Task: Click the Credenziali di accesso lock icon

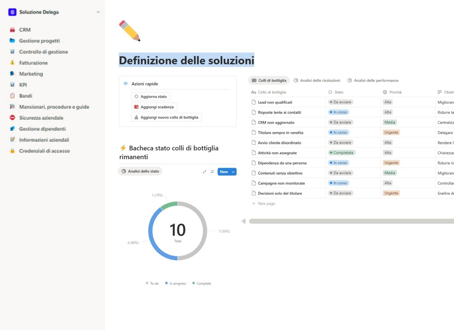Action: point(13,151)
